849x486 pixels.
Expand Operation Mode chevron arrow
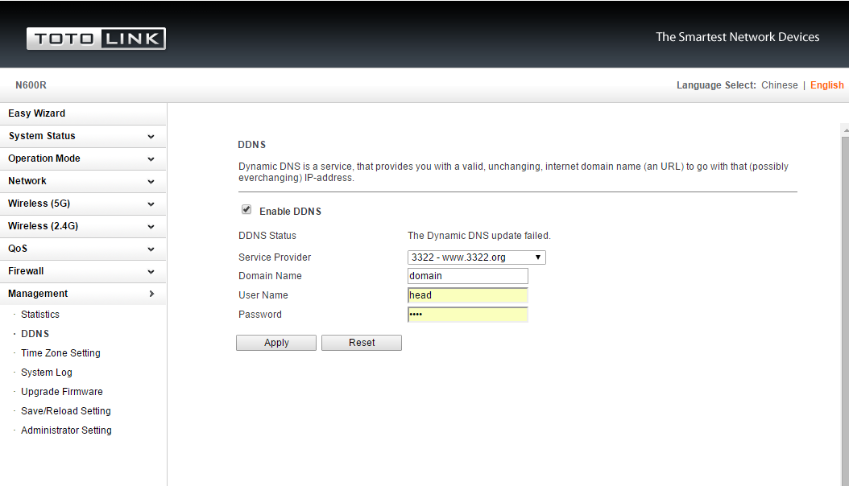click(x=151, y=159)
